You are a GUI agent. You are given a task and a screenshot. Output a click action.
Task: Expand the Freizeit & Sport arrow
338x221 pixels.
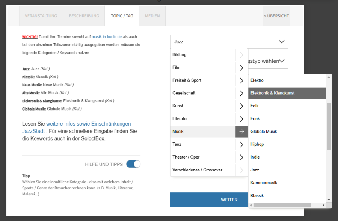pos(241,80)
